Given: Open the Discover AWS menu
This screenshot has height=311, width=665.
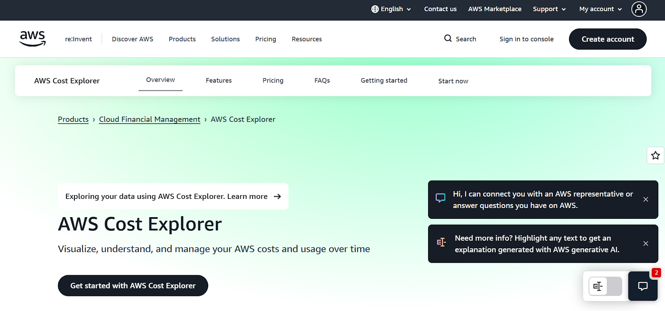Looking at the screenshot, I should click(x=133, y=39).
